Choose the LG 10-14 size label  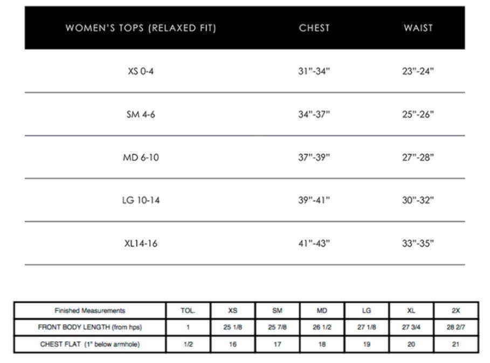click(141, 200)
